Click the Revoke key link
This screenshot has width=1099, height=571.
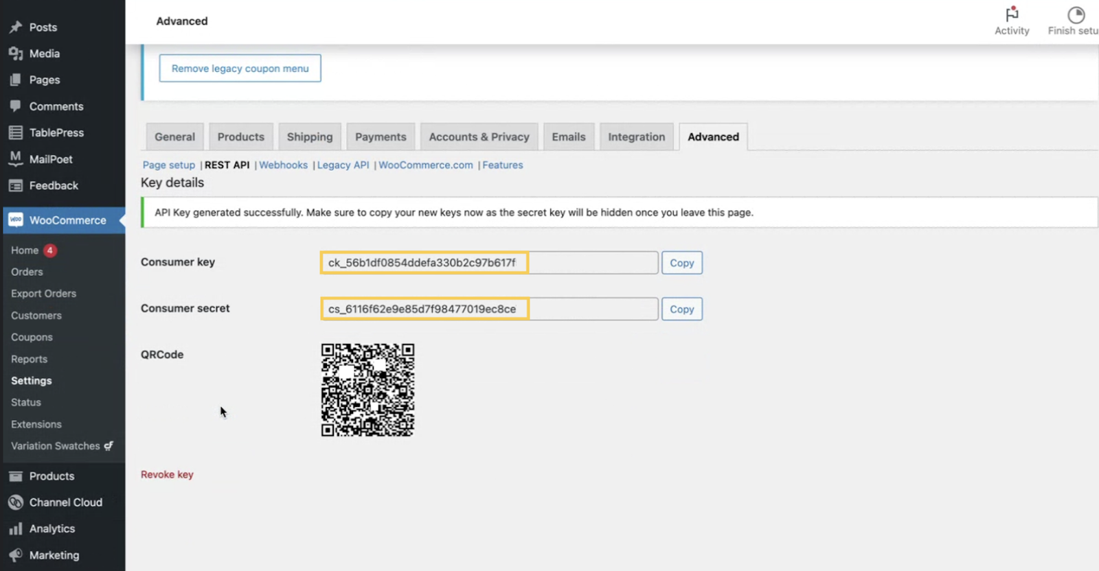pyautogui.click(x=167, y=474)
